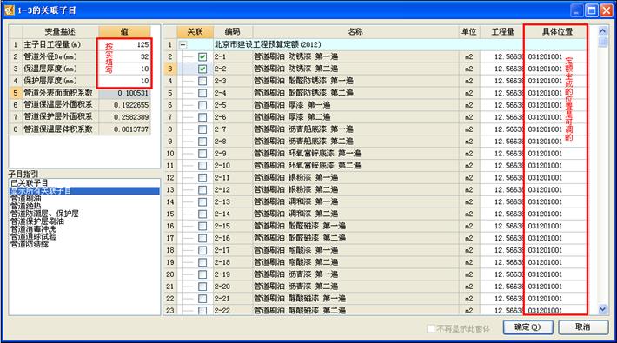Click the app icon in the title bar
The height and width of the screenshot is (343, 617).
click(x=9, y=10)
